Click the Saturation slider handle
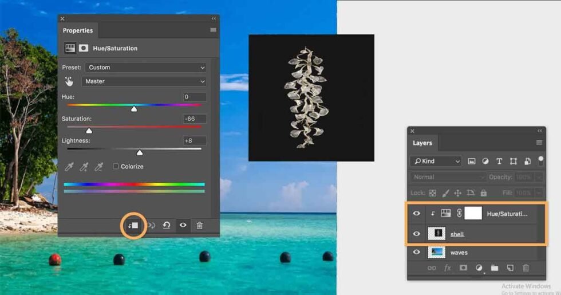This screenshot has height=295, width=561. (89, 131)
